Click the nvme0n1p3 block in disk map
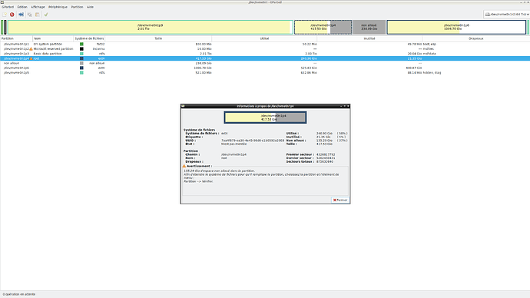Viewport: 530px width, 298px height. point(150,27)
